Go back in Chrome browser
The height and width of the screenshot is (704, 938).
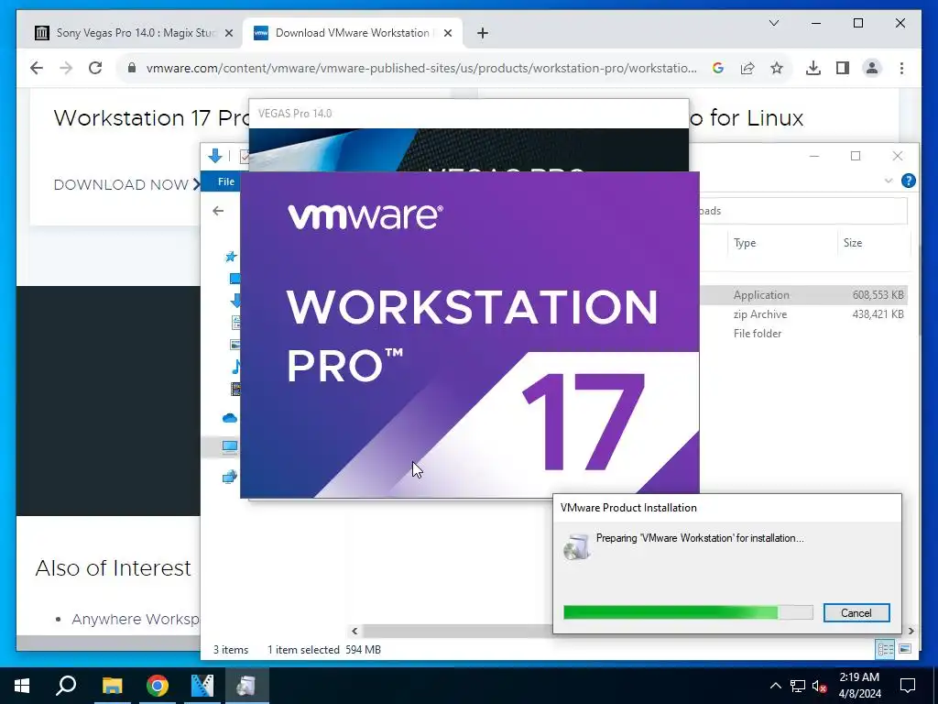(37, 68)
